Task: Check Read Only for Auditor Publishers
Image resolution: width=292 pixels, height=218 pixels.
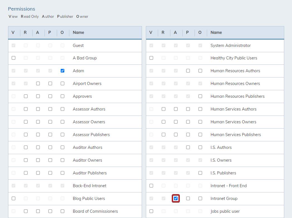Action: [26, 173]
